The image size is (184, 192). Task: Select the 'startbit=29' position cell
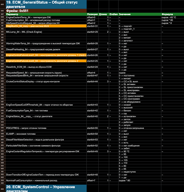click(x=93, y=32)
